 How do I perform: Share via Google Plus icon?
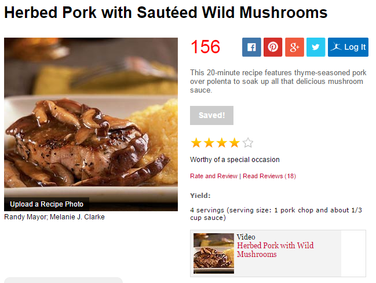click(294, 47)
